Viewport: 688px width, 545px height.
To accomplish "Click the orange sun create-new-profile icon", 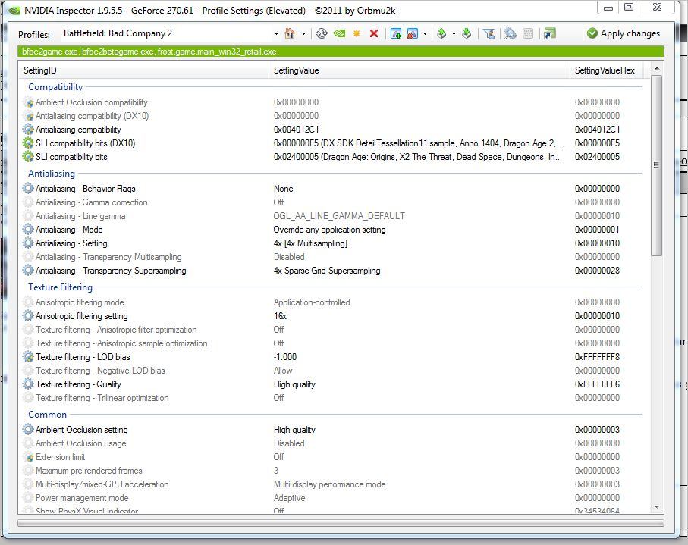I will pos(357,33).
